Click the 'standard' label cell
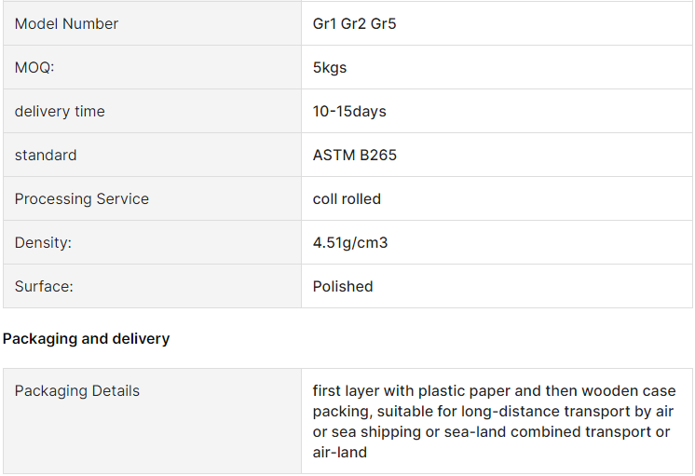Image resolution: width=695 pixels, height=476 pixels. 46,156
